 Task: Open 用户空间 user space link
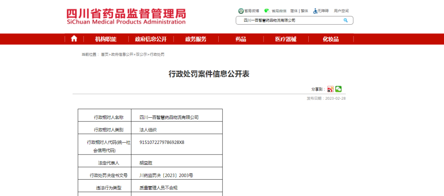pyautogui.click(x=341, y=11)
